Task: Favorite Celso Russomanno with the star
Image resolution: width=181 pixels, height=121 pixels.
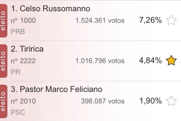Action: 171,20
